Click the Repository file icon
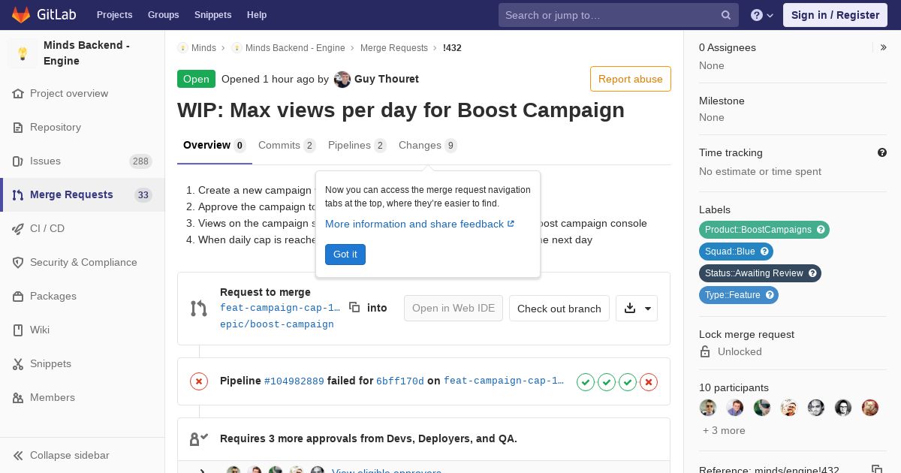 click(x=18, y=128)
